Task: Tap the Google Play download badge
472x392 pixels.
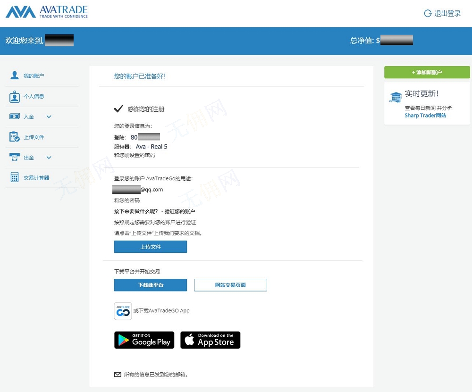Action: 144,340
